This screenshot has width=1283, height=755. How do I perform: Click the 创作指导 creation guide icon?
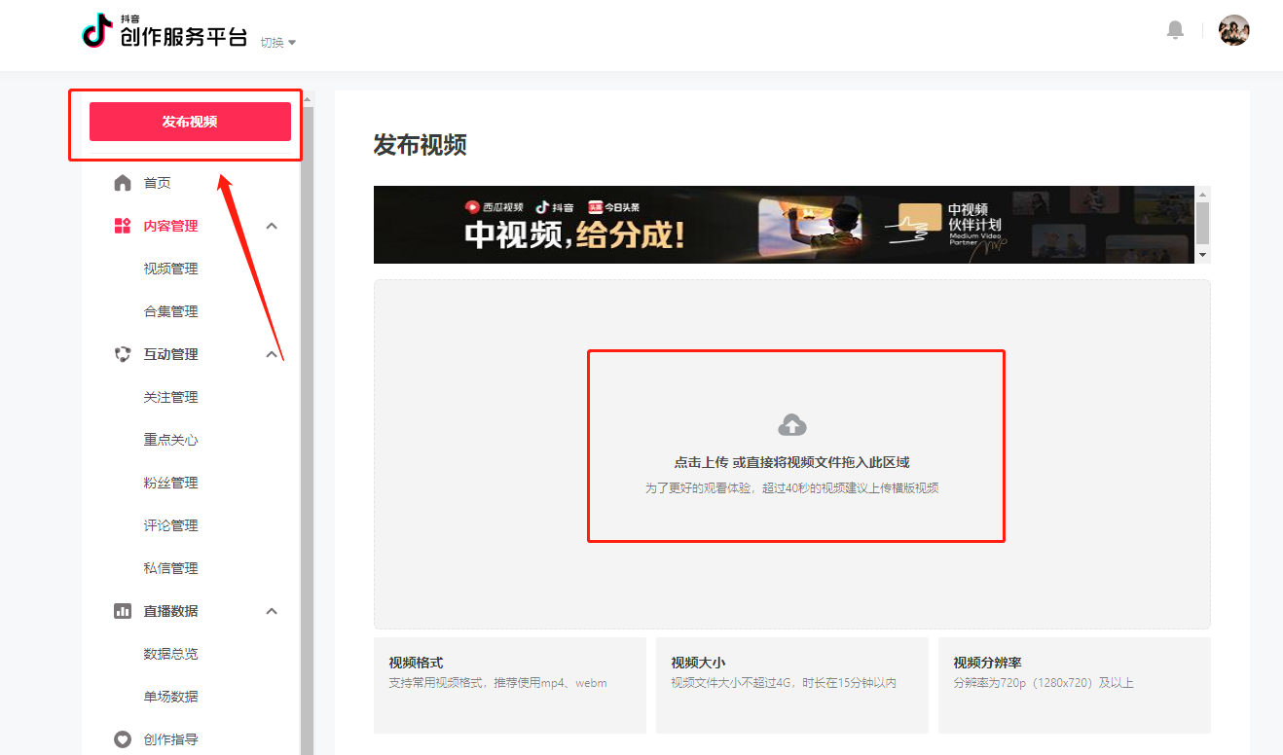coord(123,738)
